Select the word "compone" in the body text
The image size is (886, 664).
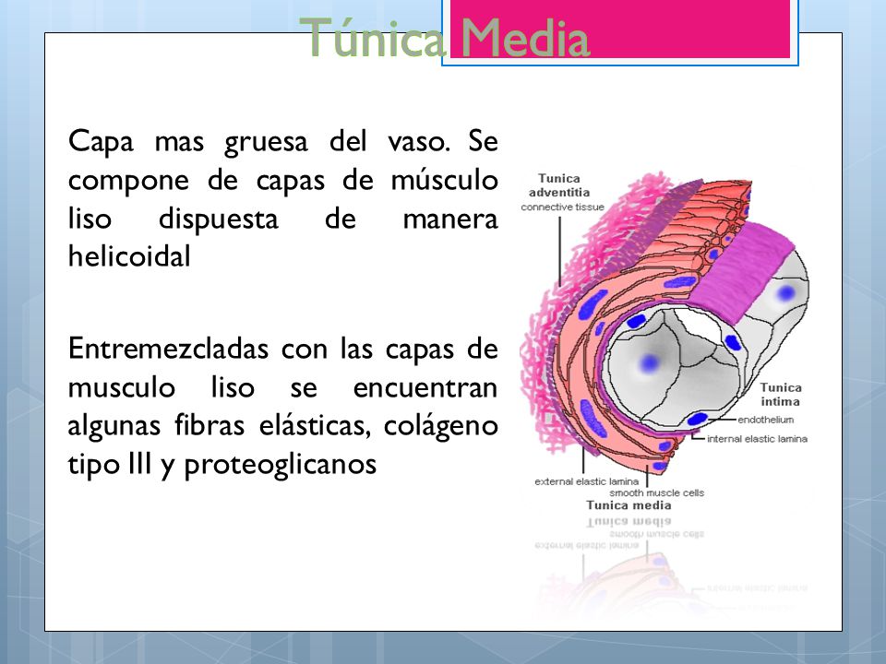[x=128, y=182]
